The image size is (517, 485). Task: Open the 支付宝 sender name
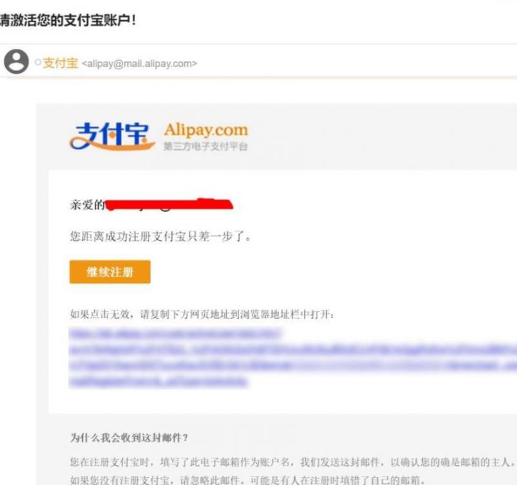(x=60, y=63)
